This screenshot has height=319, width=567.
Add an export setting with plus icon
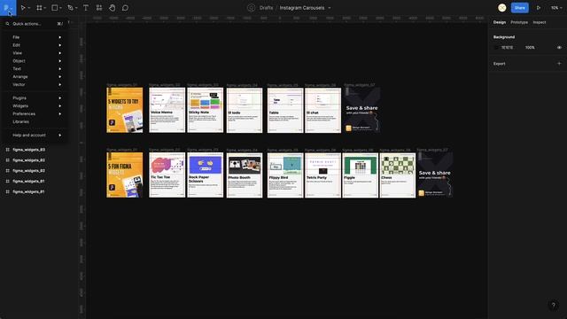click(x=559, y=64)
